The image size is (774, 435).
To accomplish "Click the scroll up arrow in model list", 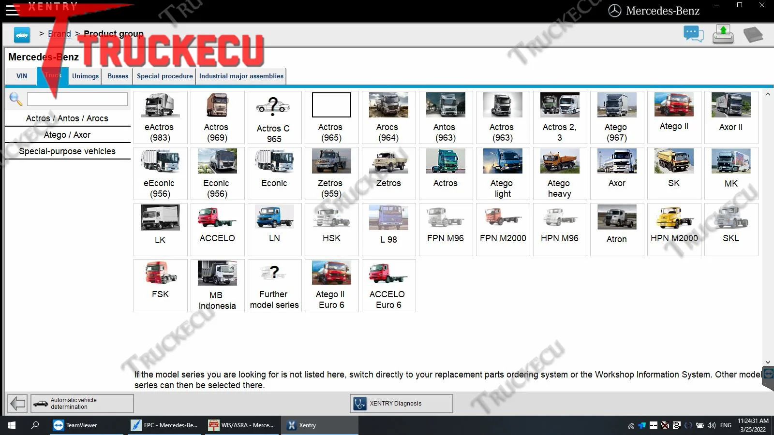I will tap(768, 94).
